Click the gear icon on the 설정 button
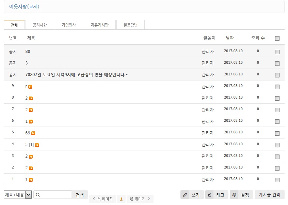This screenshot has height=205, width=288. [x=234, y=195]
